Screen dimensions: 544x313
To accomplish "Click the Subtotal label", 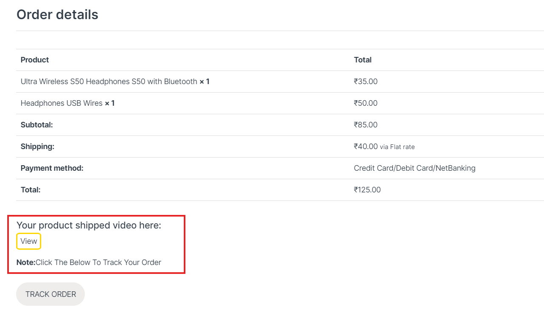I will coord(36,125).
